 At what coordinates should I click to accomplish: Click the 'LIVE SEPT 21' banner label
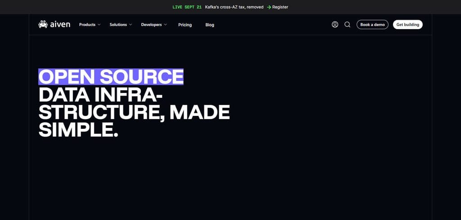(x=187, y=7)
